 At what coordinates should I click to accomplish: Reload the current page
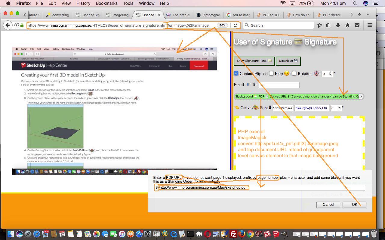(235, 25)
